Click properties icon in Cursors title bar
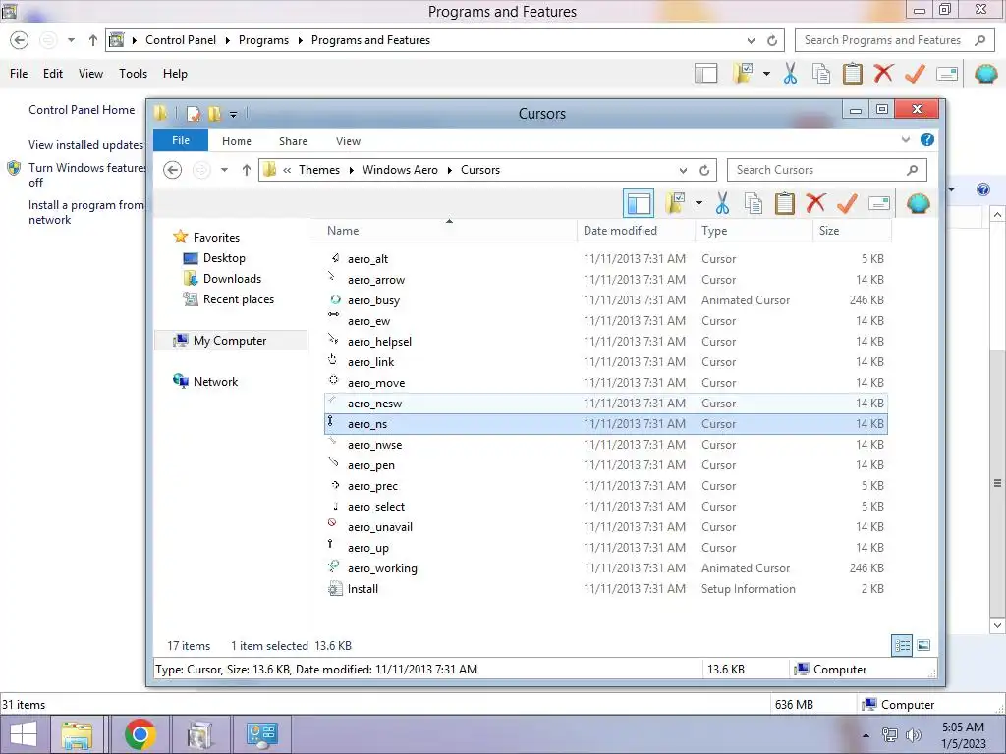Screen dimensions: 1006x754 point(194,114)
